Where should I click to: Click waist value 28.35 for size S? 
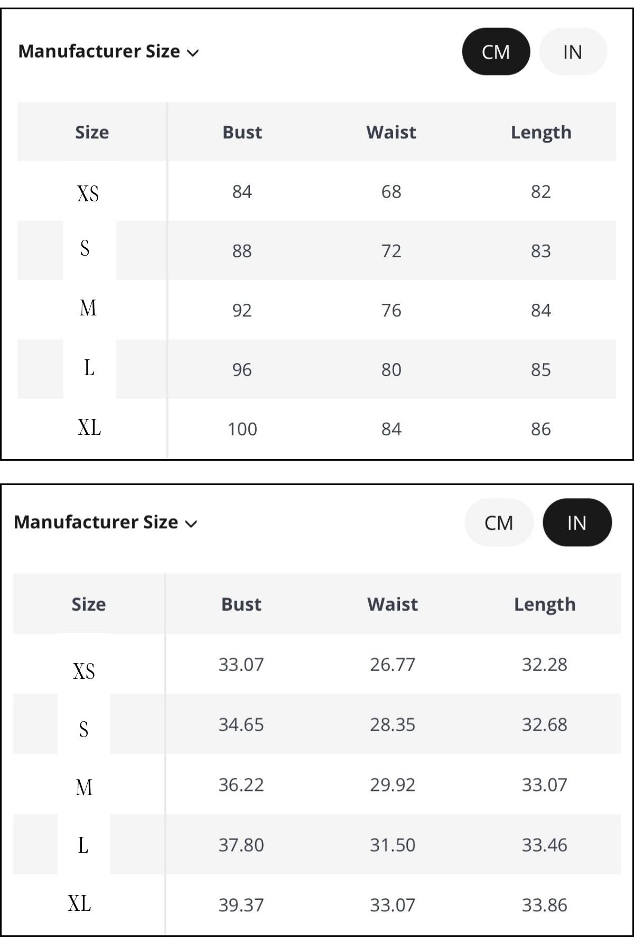pos(392,724)
